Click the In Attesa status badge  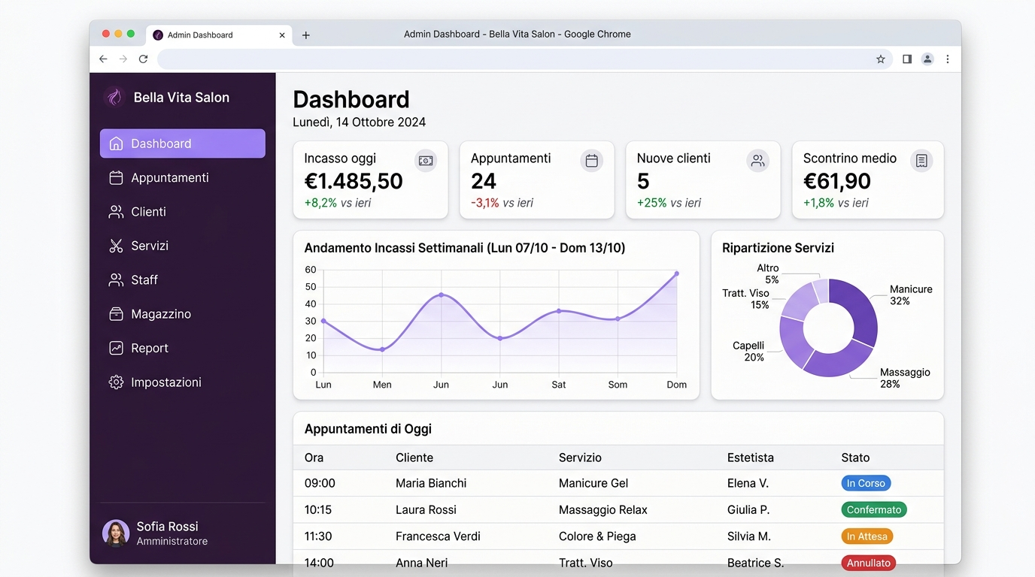point(867,536)
